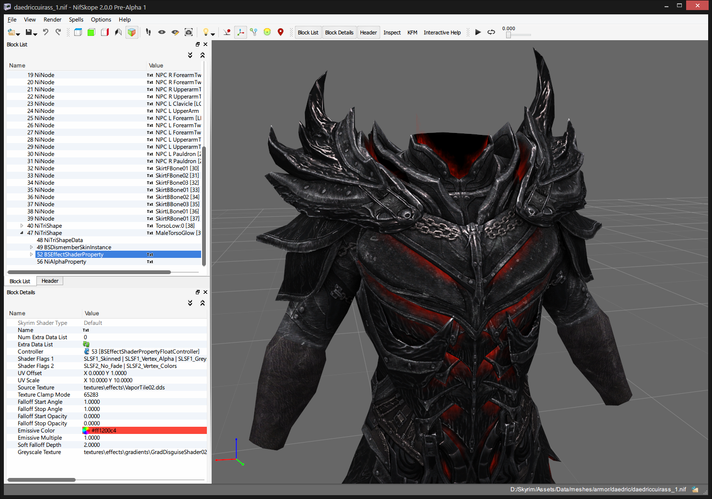Image resolution: width=712 pixels, height=499 pixels.
Task: Click the Interactive Help button
Action: pyautogui.click(x=442, y=33)
